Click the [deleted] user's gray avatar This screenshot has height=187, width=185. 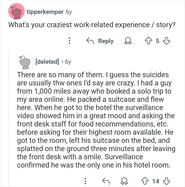(x=25, y=62)
